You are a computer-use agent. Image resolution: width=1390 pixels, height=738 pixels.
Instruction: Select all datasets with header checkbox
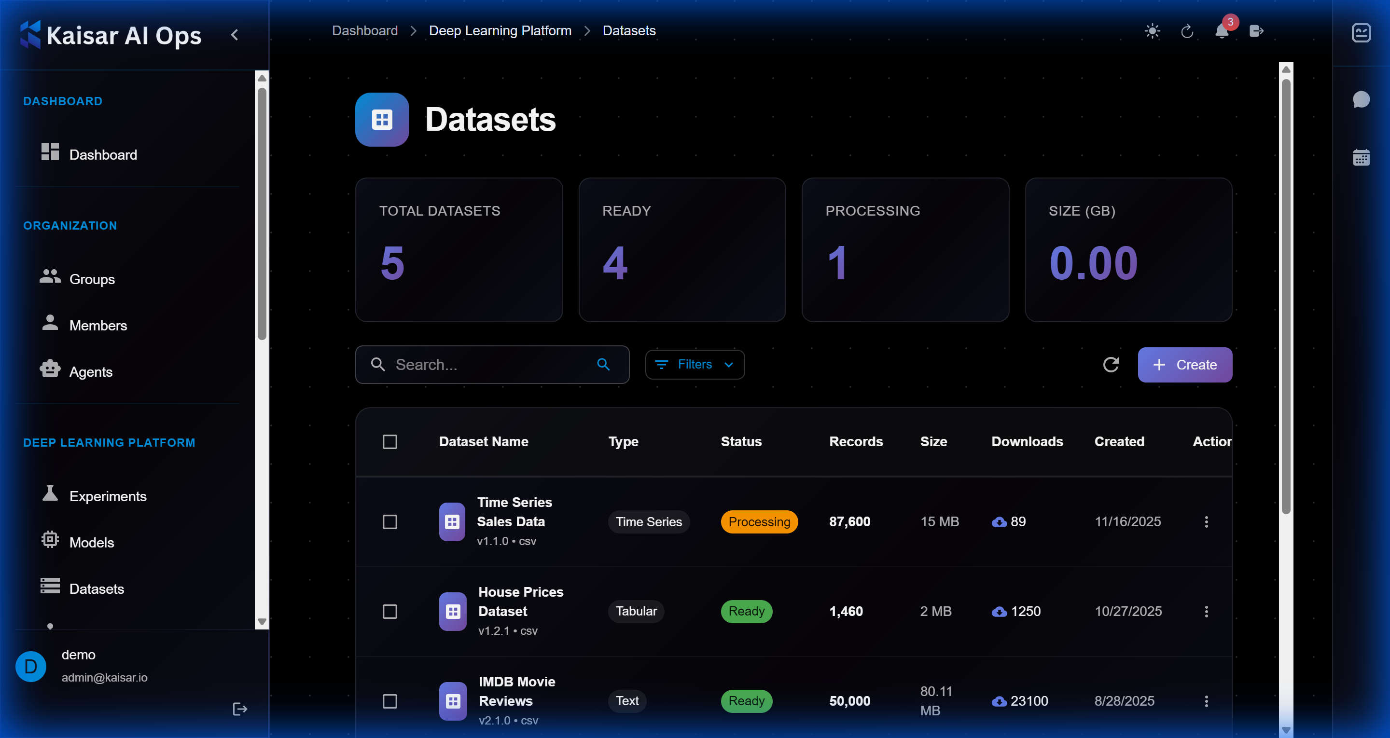[390, 441]
